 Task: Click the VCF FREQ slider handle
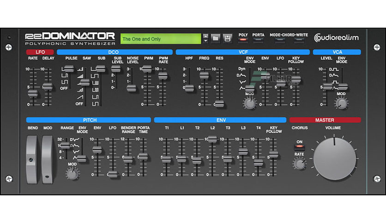click(x=204, y=76)
